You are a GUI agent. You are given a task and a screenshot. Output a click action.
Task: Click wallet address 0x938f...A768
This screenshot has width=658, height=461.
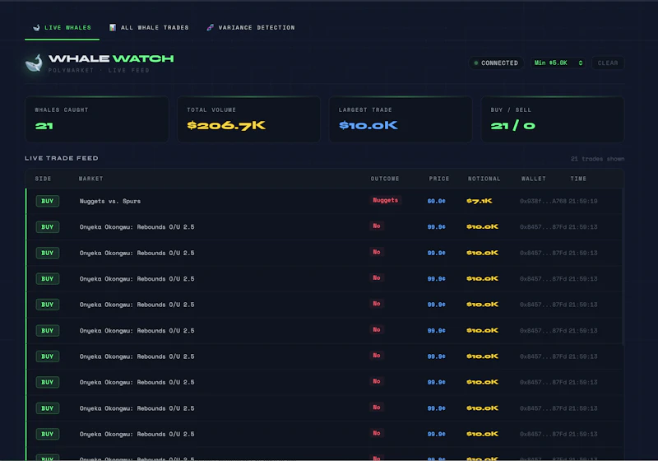coord(543,201)
